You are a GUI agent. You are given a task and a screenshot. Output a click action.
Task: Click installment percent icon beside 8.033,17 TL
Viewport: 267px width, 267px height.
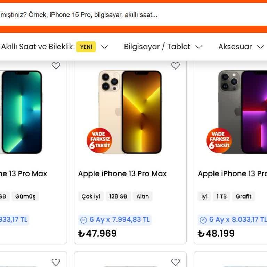[203, 220]
